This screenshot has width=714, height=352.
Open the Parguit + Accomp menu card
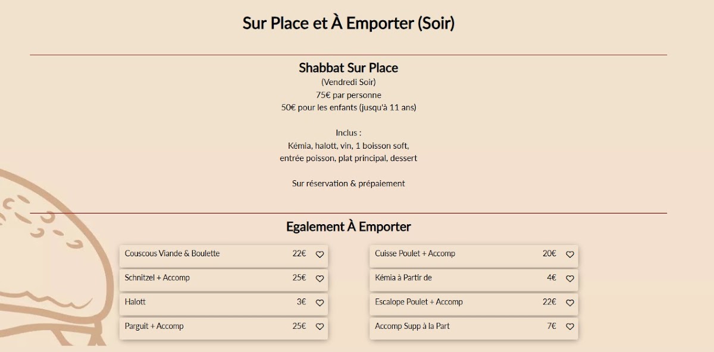[x=154, y=326]
